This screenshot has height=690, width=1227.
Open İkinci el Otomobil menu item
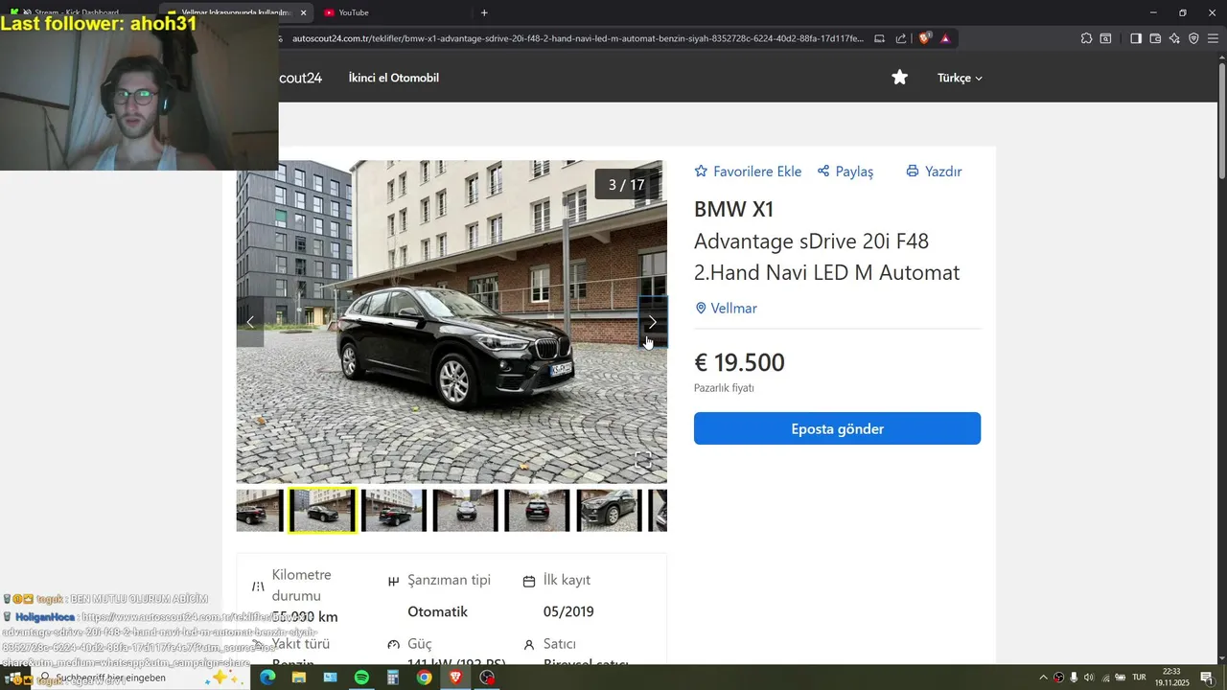(394, 78)
